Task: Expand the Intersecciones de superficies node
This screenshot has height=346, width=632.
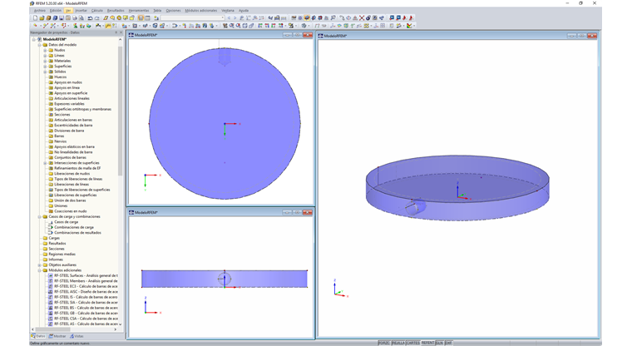Action: [x=45, y=163]
